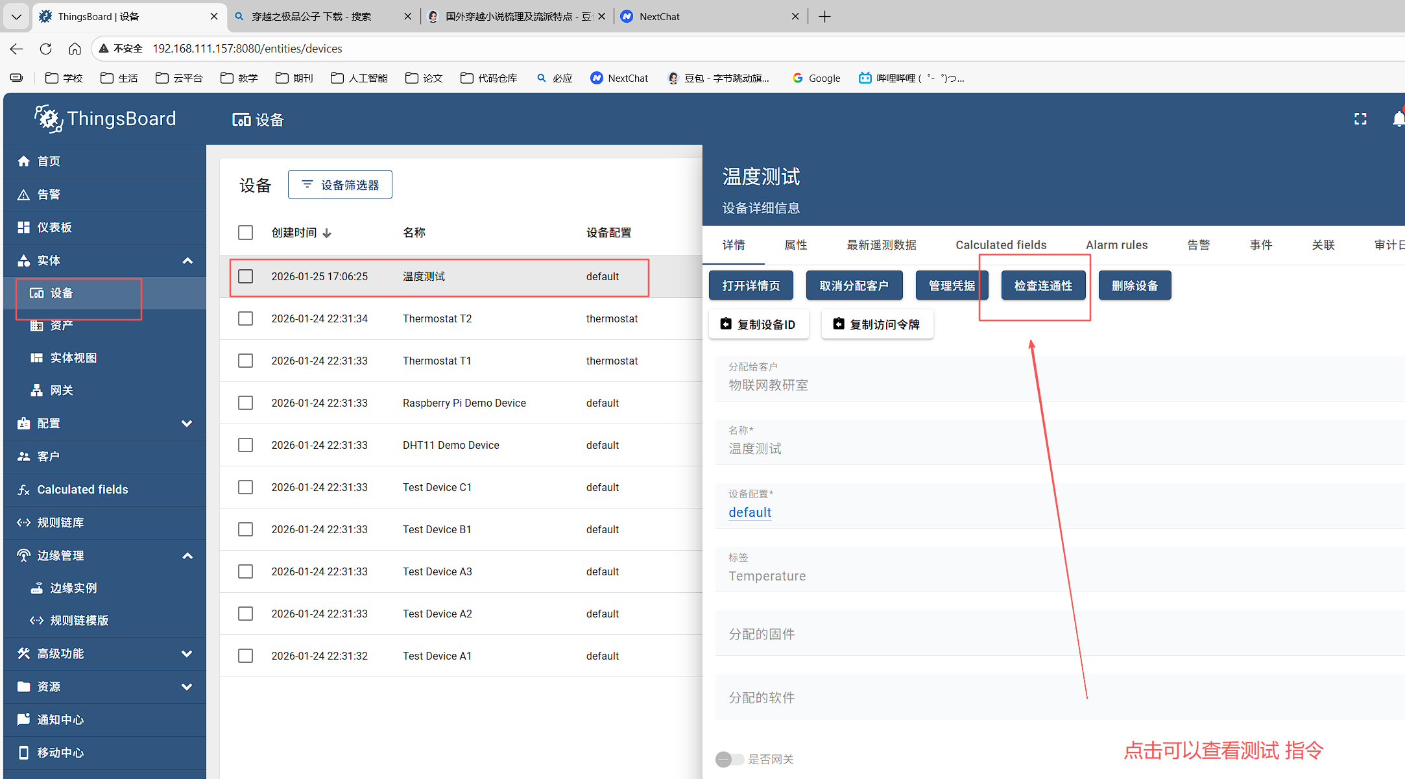This screenshot has height=779, width=1405.
Task: Reload page with browser refresh icon
Action: [x=45, y=49]
